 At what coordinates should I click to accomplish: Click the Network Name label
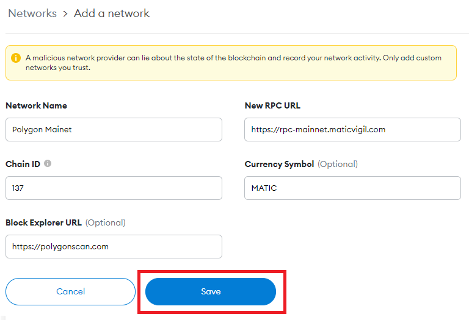36,105
